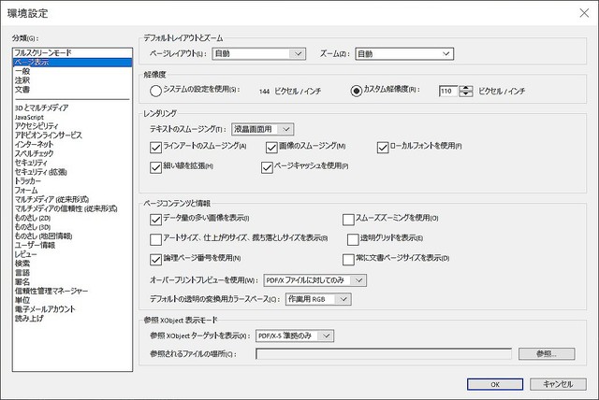
Task: Open the ページレイアウト dropdown
Action: tap(258, 54)
